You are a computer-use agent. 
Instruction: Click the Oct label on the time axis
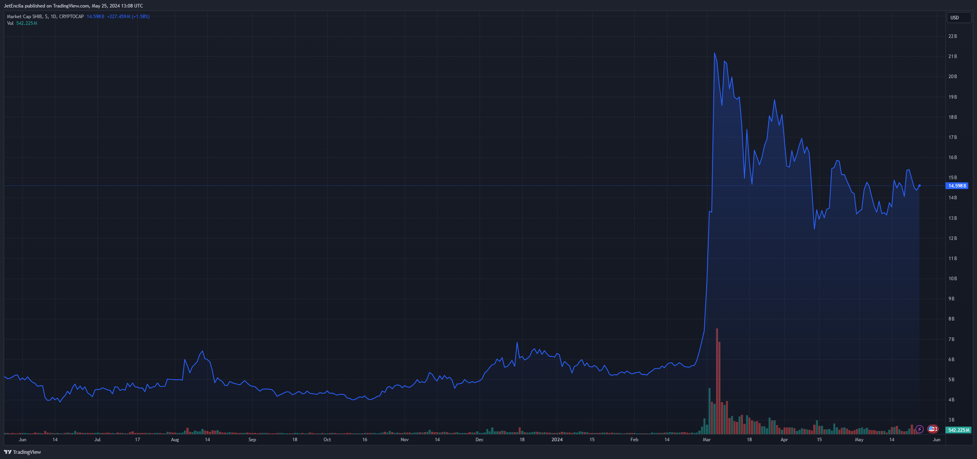(x=327, y=440)
